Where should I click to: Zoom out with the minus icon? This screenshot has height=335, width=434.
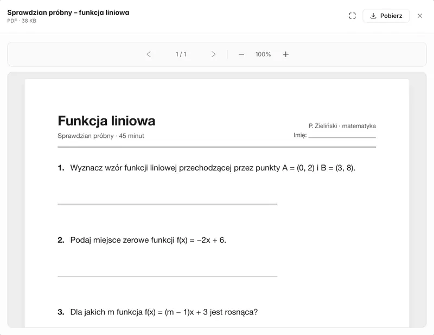point(241,54)
